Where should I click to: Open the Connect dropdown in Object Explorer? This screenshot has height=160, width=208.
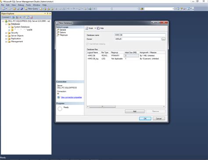point(6,17)
